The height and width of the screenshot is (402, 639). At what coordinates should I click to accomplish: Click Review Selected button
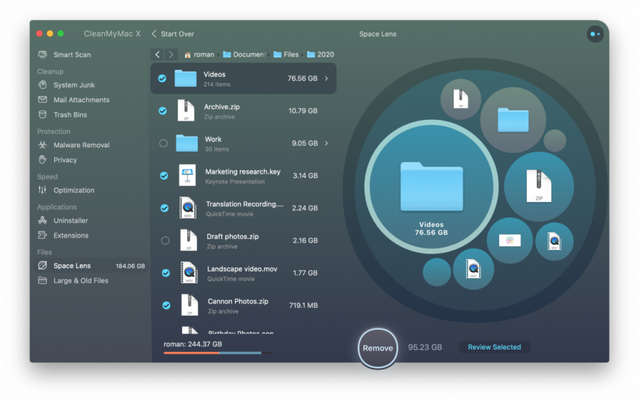[x=494, y=347]
